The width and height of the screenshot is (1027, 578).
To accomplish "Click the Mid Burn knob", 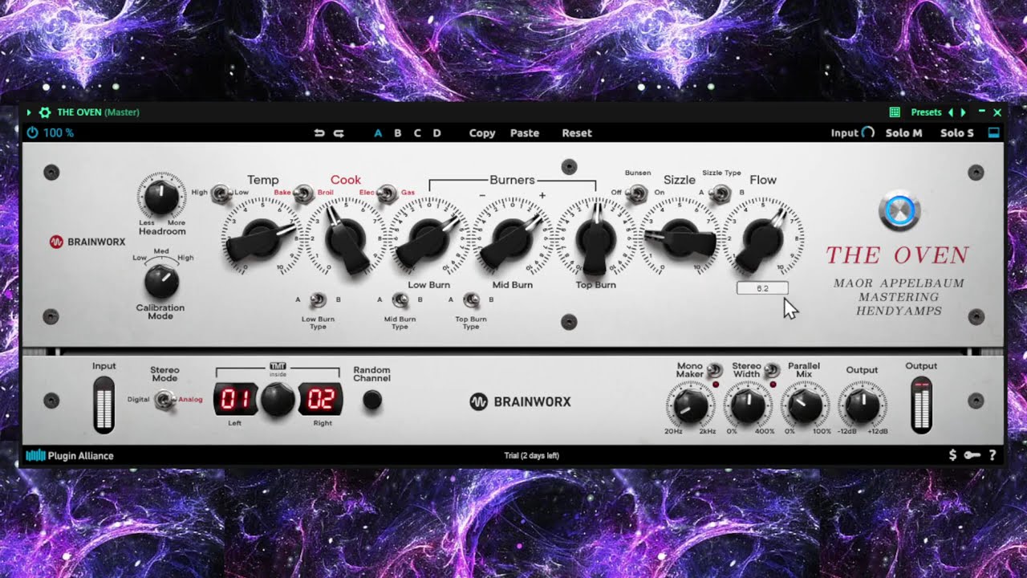I will click(512, 238).
